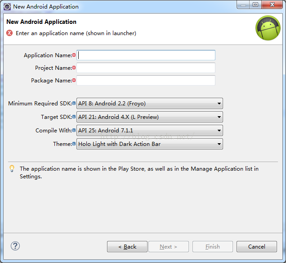Click the error marker next to Application Name
Screen dimensions: 286x263
click(x=74, y=55)
